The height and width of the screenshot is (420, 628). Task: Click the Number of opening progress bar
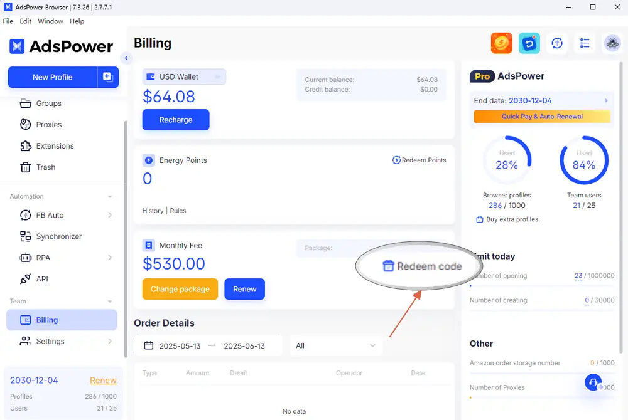point(542,286)
